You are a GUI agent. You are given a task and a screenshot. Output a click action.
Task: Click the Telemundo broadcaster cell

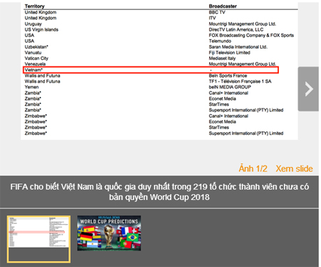point(220,41)
